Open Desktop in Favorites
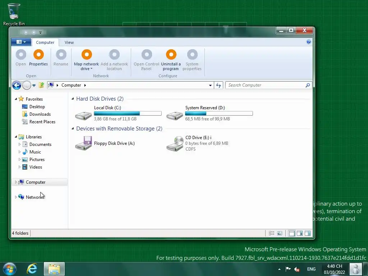The height and width of the screenshot is (276, 368). tap(33, 106)
